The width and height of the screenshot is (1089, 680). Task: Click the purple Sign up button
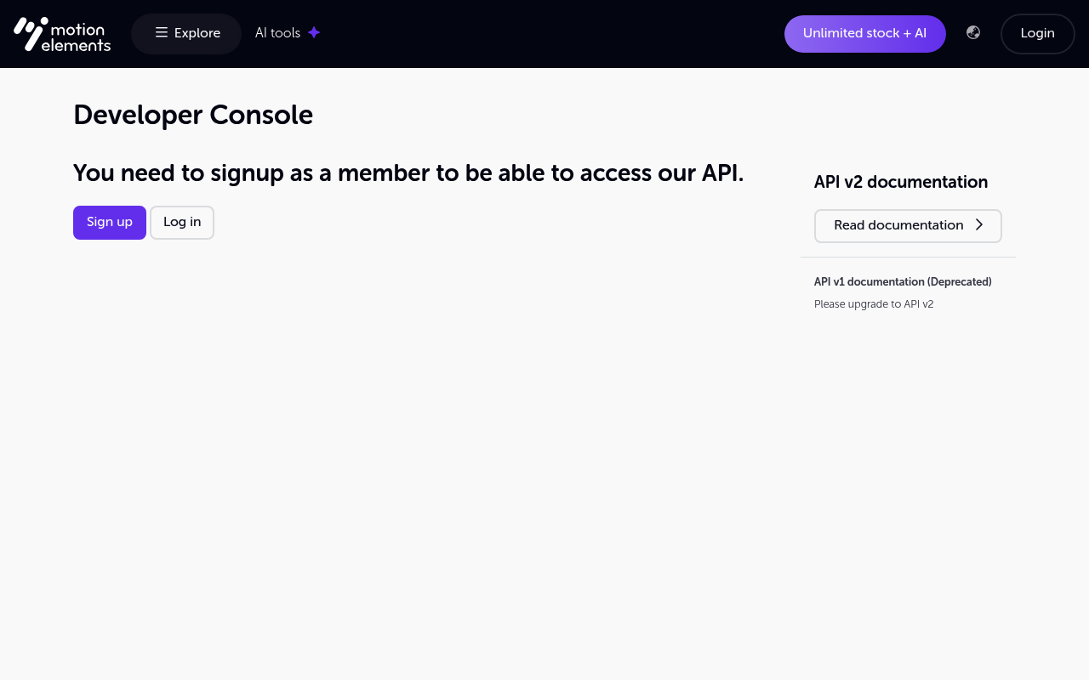pos(110,223)
